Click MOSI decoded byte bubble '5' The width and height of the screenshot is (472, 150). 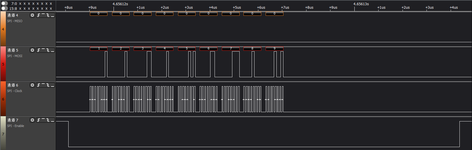(187, 48)
